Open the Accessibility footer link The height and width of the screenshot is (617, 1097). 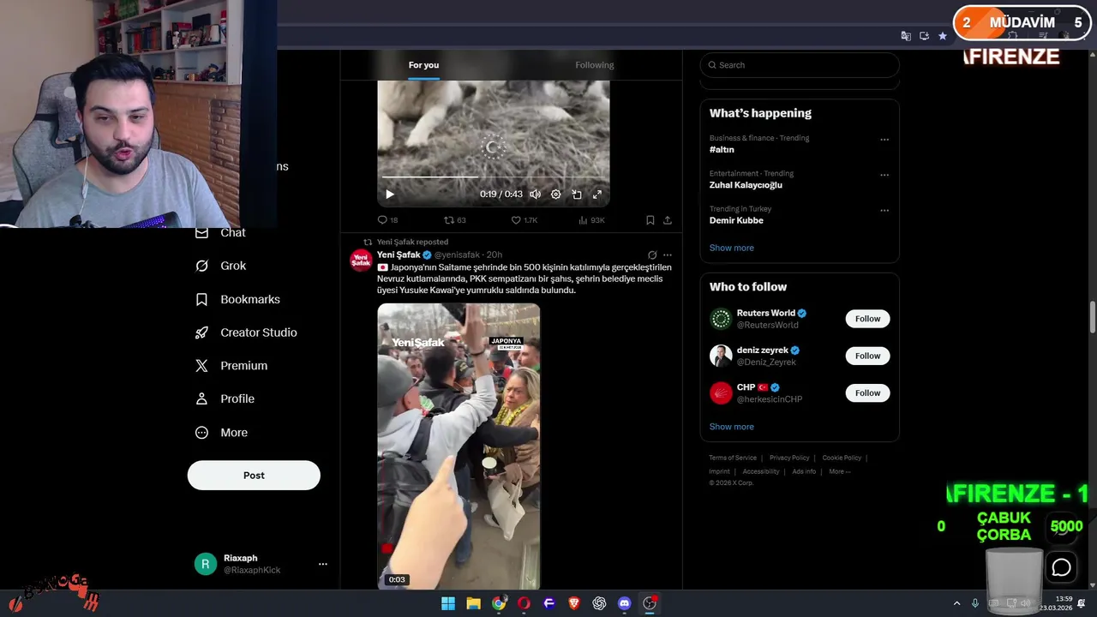click(761, 471)
